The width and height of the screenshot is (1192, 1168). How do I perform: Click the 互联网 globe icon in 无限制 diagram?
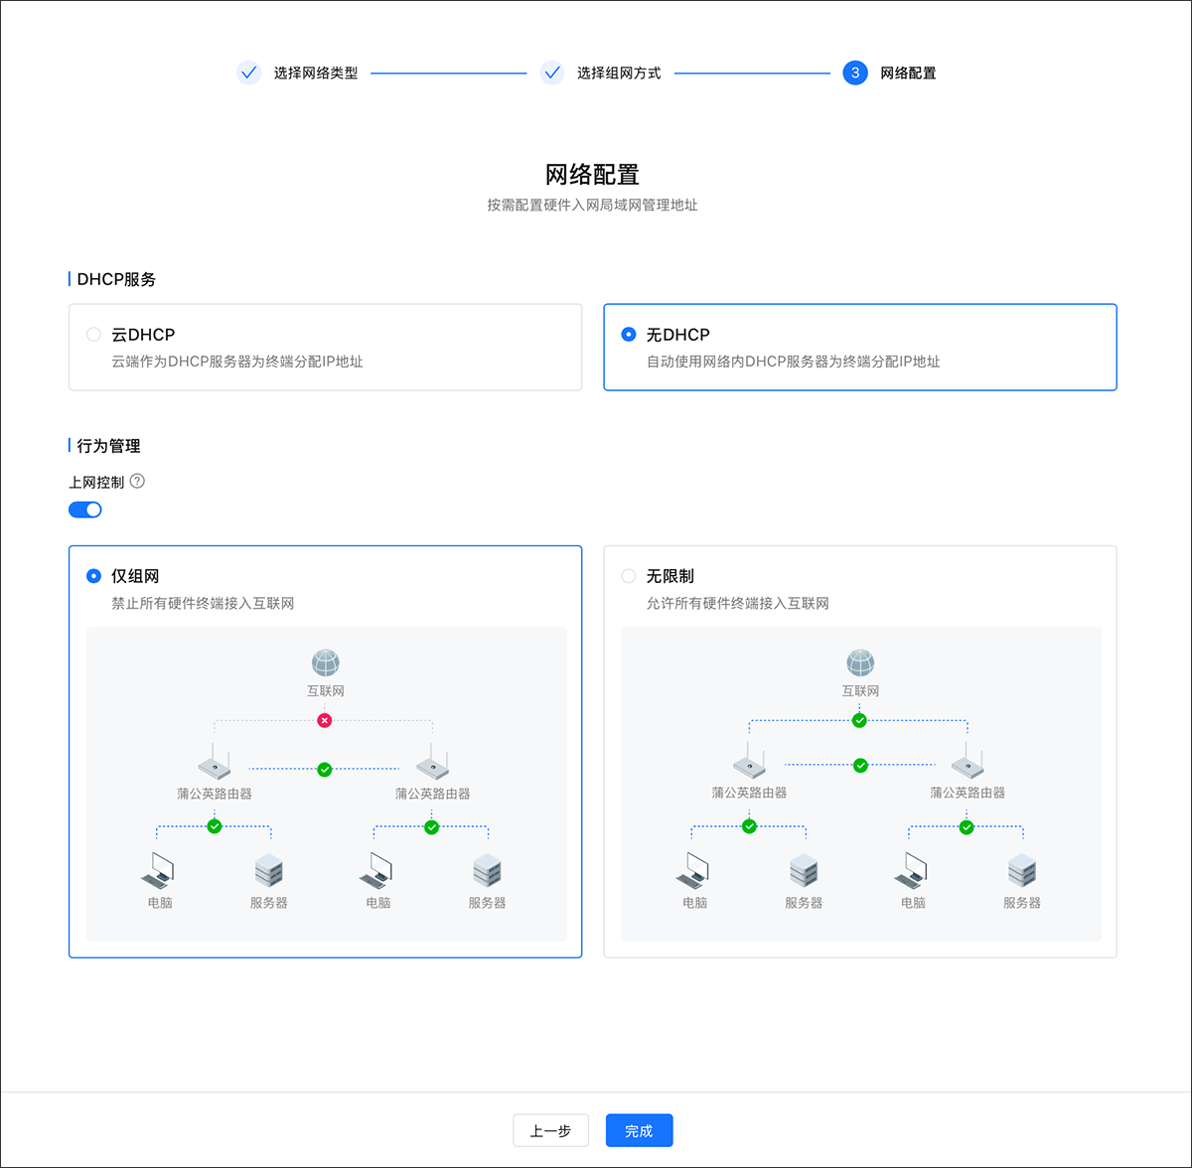(x=860, y=662)
